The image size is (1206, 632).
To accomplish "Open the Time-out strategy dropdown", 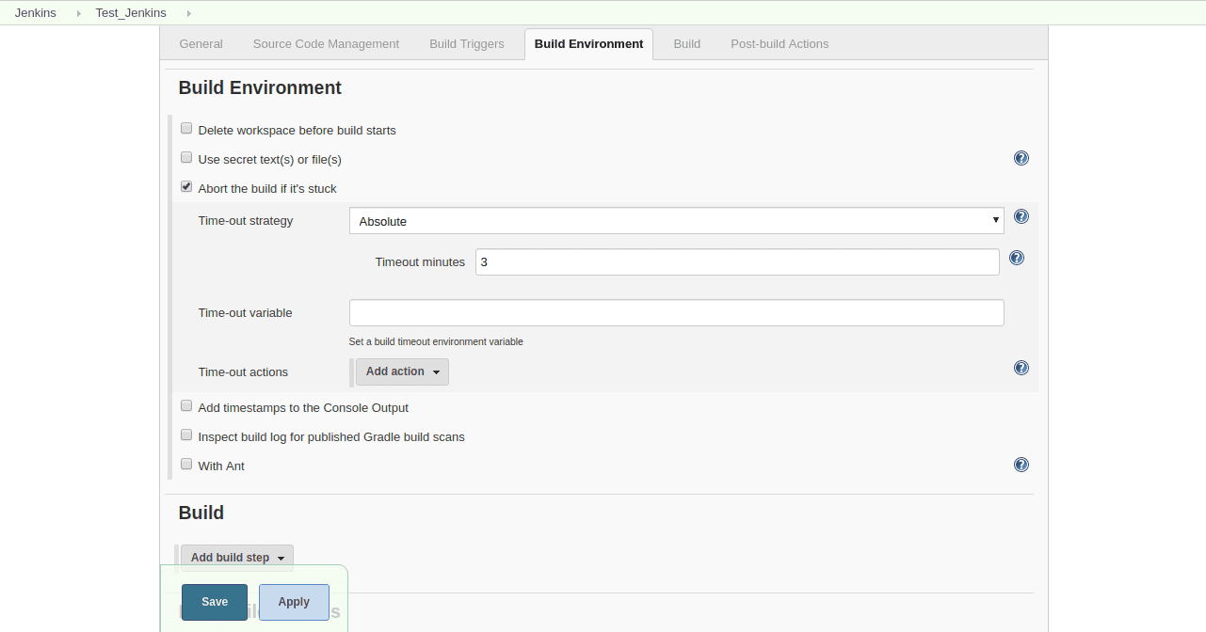I will point(675,221).
